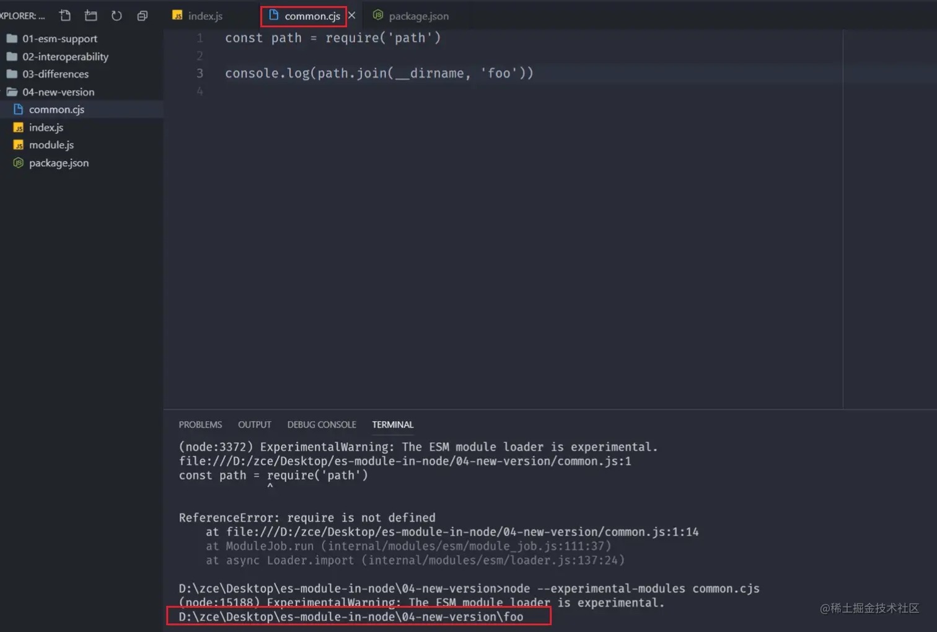Click the npm icon beside package.json in sidebar
This screenshot has height=632, width=937.
17,162
